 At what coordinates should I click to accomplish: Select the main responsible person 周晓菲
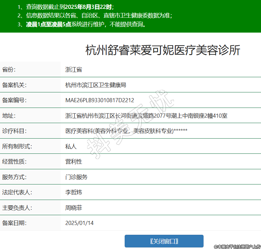click(74, 208)
